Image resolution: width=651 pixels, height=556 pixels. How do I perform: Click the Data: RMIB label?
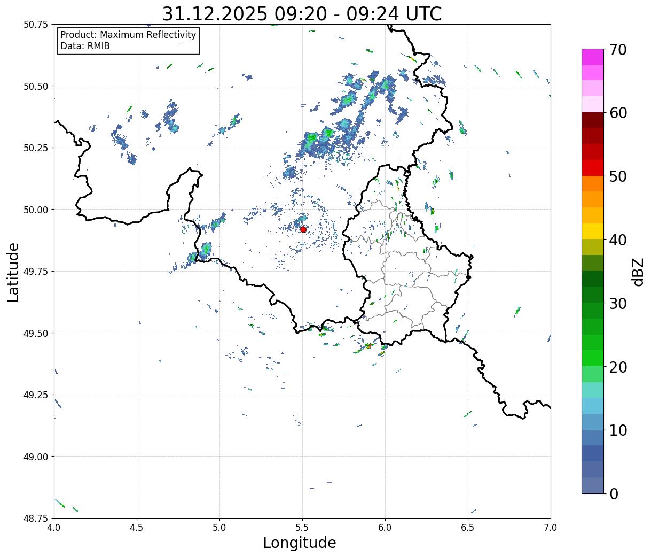pyautogui.click(x=85, y=47)
